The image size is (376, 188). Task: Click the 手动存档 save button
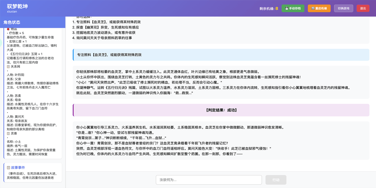click(293, 8)
